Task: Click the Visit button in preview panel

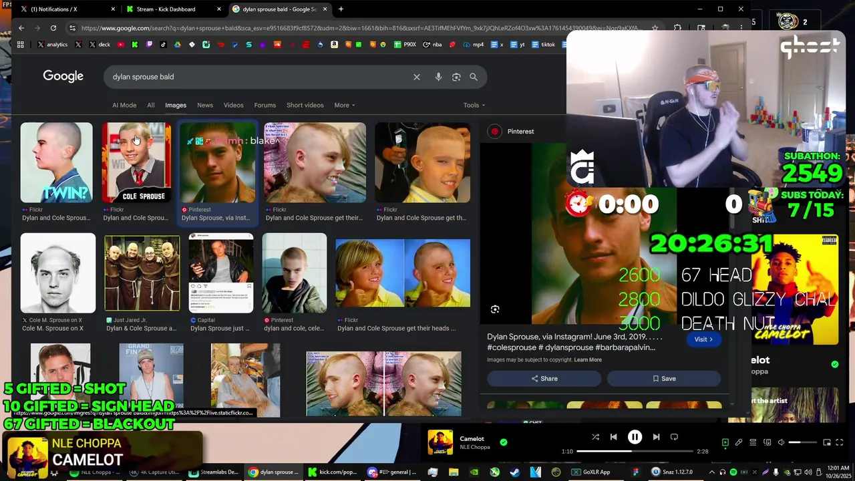Action: pos(703,339)
